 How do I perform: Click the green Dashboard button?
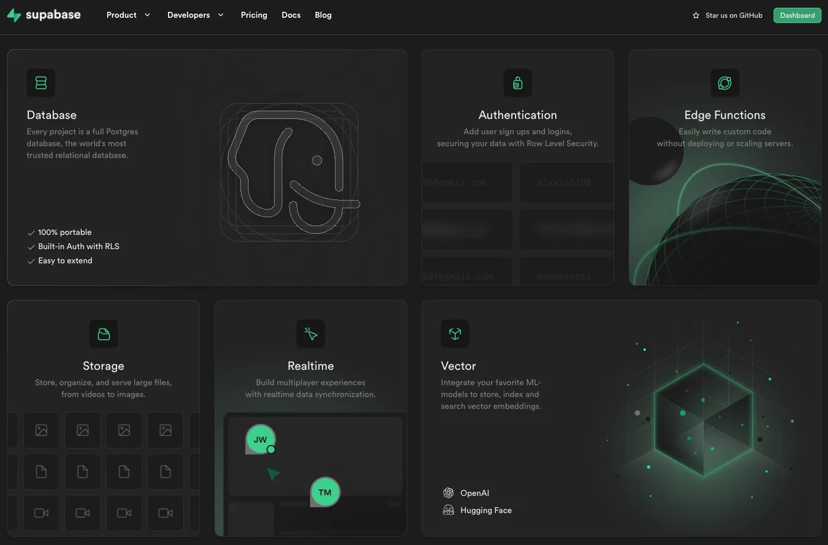click(797, 15)
